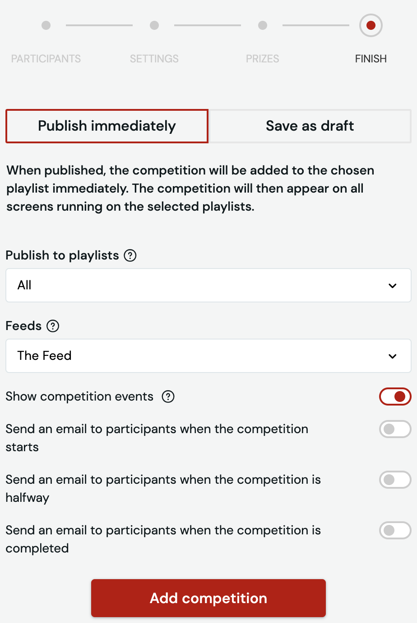This screenshot has height=623, width=417.
Task: Click the Participants step dot
Action: (46, 25)
